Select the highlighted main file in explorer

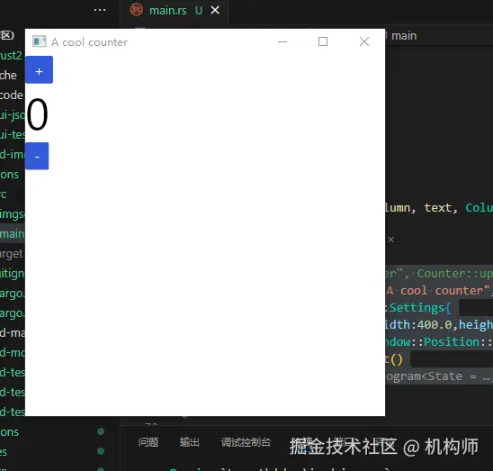(x=13, y=233)
